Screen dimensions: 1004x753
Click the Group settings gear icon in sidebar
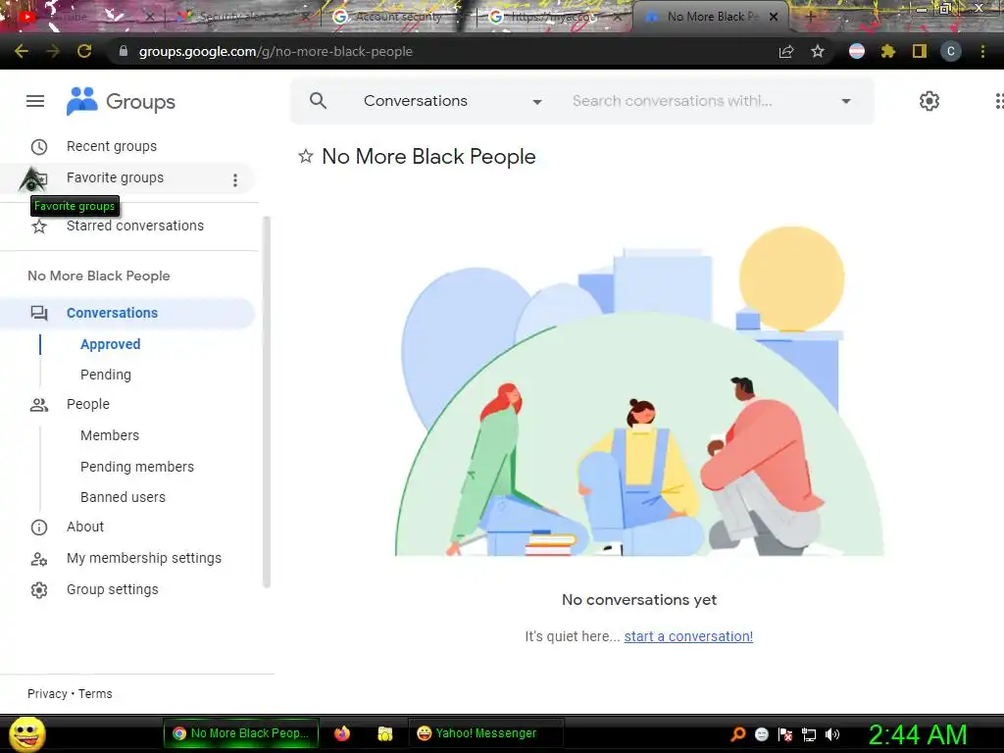[39, 589]
